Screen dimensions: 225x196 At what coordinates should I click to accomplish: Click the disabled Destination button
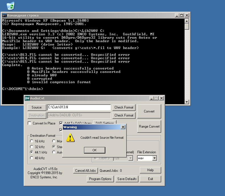pos(37,115)
